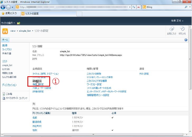The height and width of the screenshot is (137, 192).
Task: Click the Refresh icon beside address bar
Action: (134, 7)
